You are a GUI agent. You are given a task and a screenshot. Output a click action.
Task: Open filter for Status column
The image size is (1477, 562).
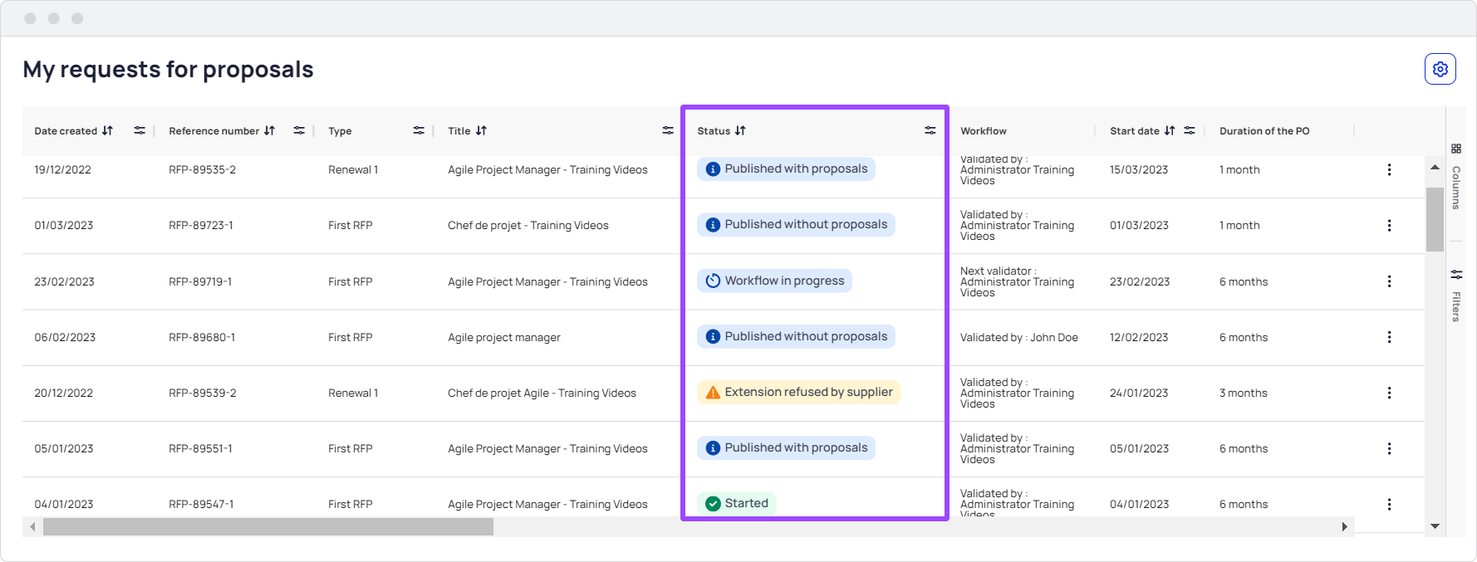click(x=930, y=131)
